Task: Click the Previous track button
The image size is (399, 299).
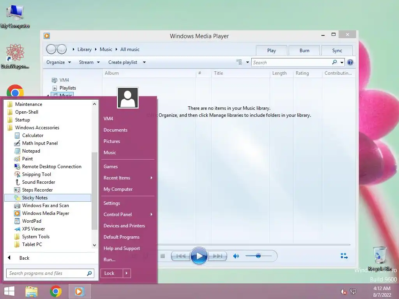Action: click(x=181, y=256)
